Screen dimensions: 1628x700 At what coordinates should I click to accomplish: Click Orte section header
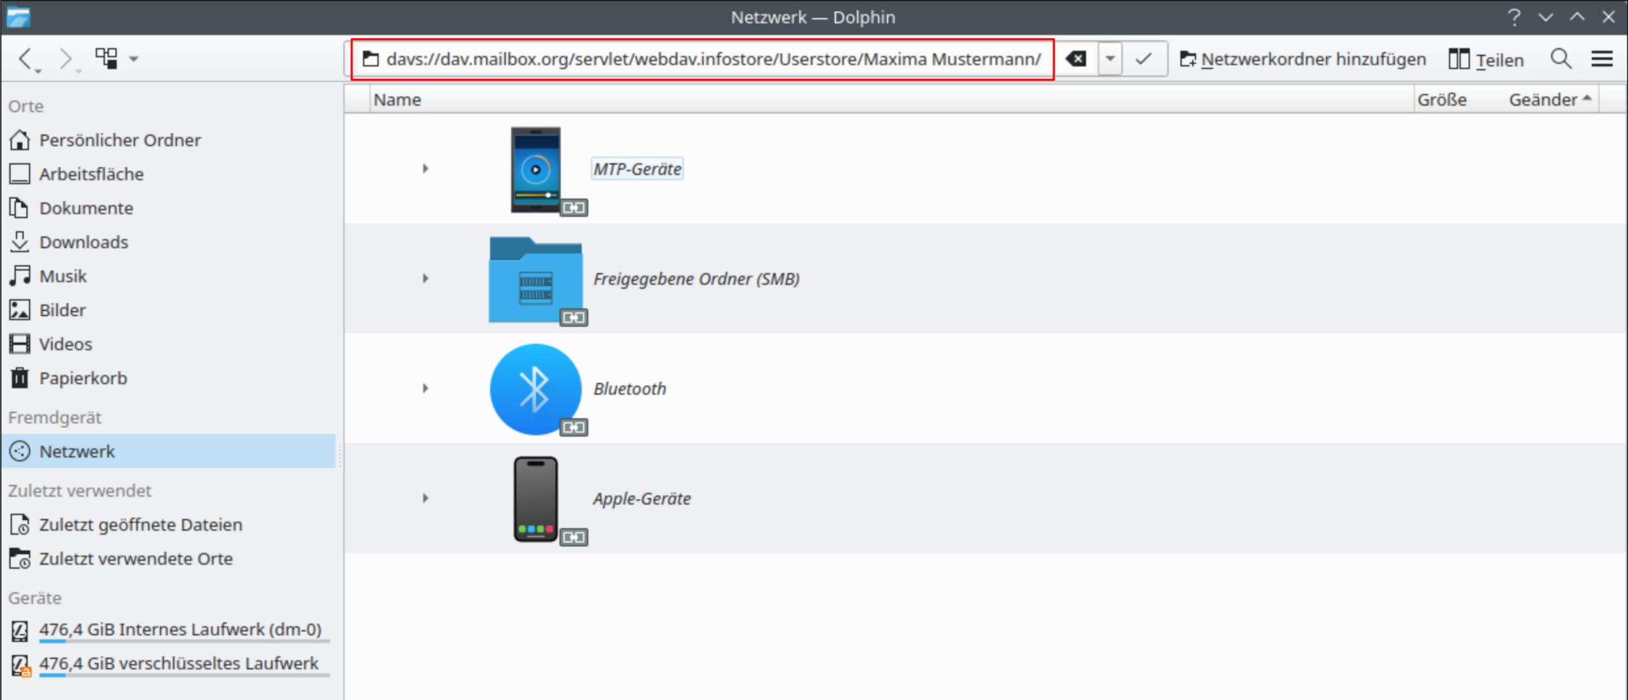26,106
